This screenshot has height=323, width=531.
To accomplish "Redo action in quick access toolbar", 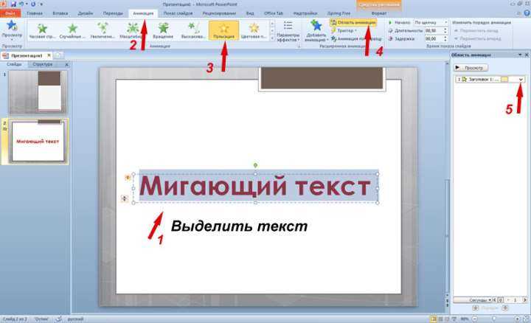I will tap(33, 4).
